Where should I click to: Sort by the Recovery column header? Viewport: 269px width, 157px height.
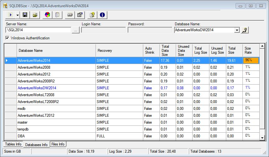click(x=120, y=51)
